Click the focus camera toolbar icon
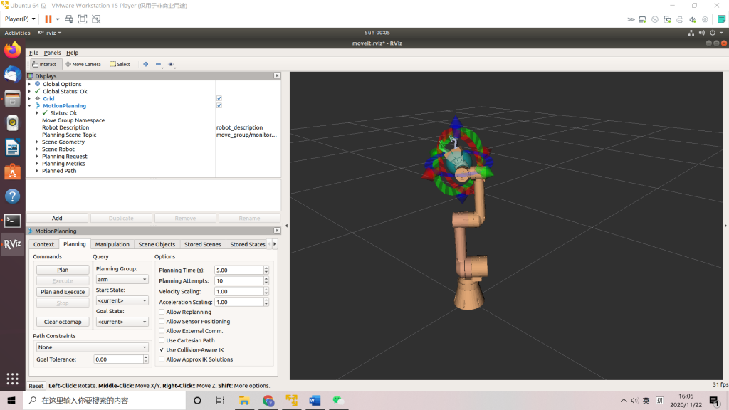The image size is (729, 410). pos(172,64)
